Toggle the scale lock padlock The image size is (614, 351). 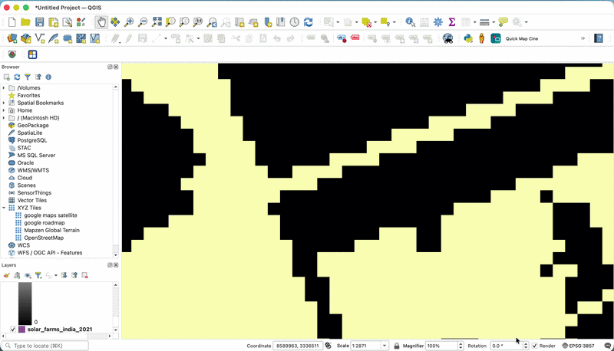(396, 346)
